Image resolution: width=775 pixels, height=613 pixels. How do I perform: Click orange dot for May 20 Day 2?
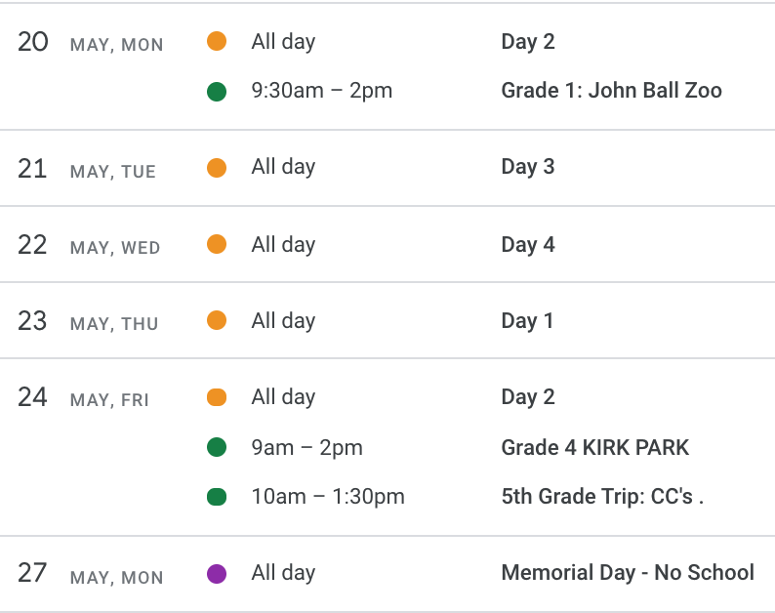[217, 41]
